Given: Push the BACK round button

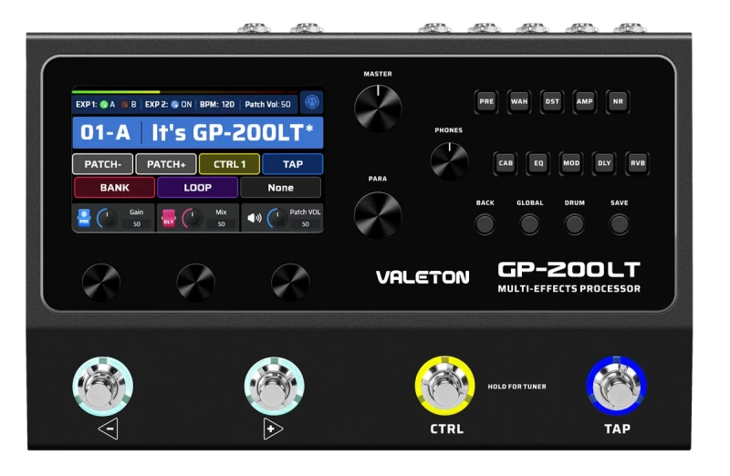Looking at the screenshot, I should click(485, 224).
